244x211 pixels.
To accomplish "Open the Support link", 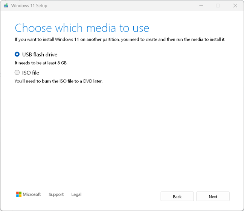I will tap(56, 194).
